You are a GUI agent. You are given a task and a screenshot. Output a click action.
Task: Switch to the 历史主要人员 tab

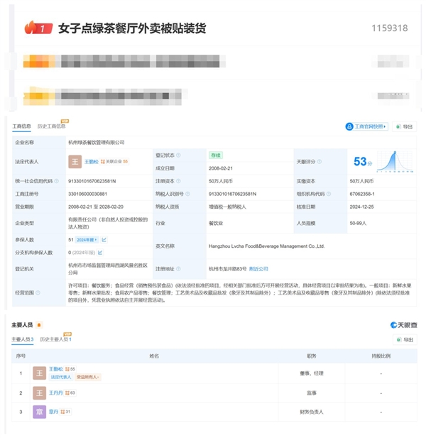click(55, 339)
